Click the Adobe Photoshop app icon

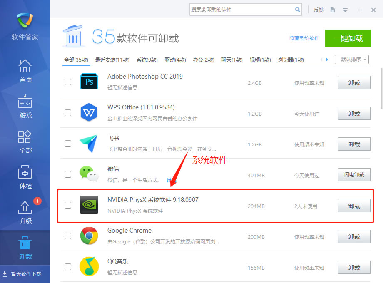click(x=89, y=82)
